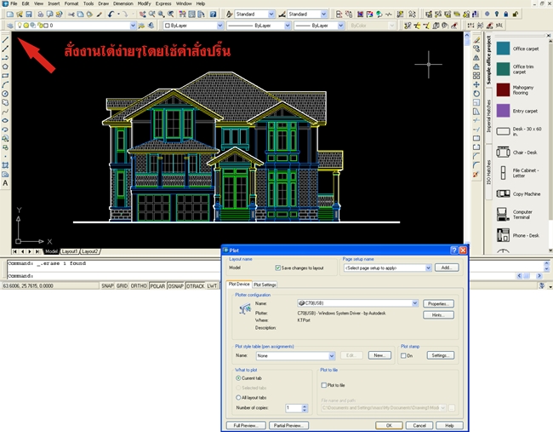The width and height of the screenshot is (553, 432).
Task: Select the Rectangle draw tool
Action: [5, 76]
